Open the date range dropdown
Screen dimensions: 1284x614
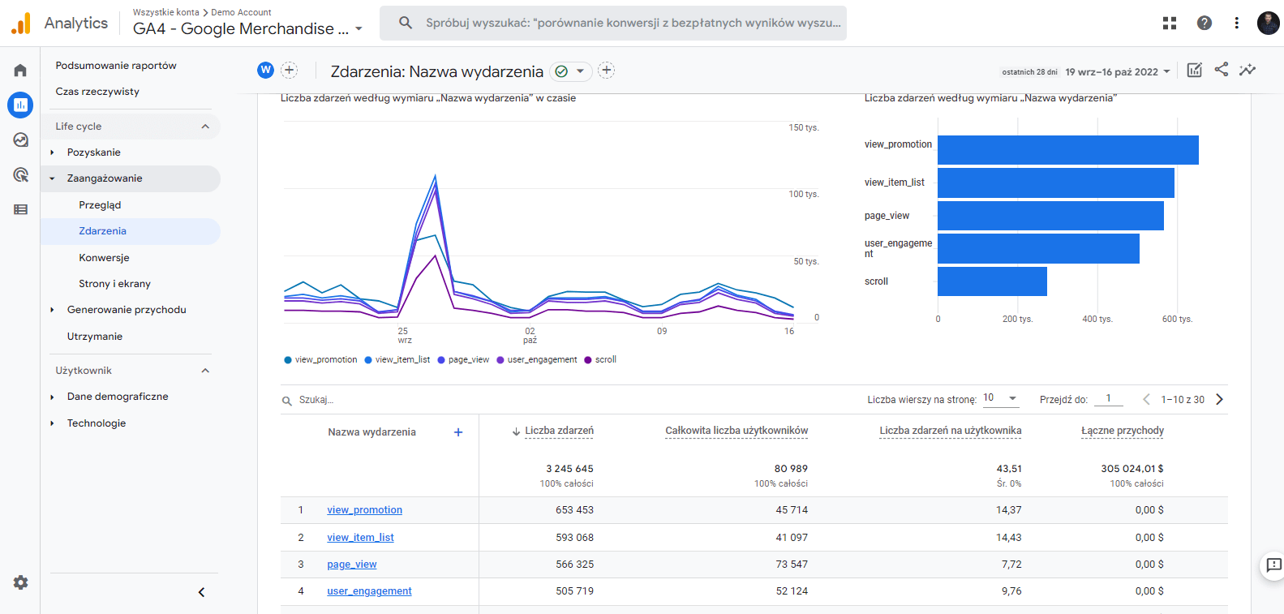[x=1118, y=71]
